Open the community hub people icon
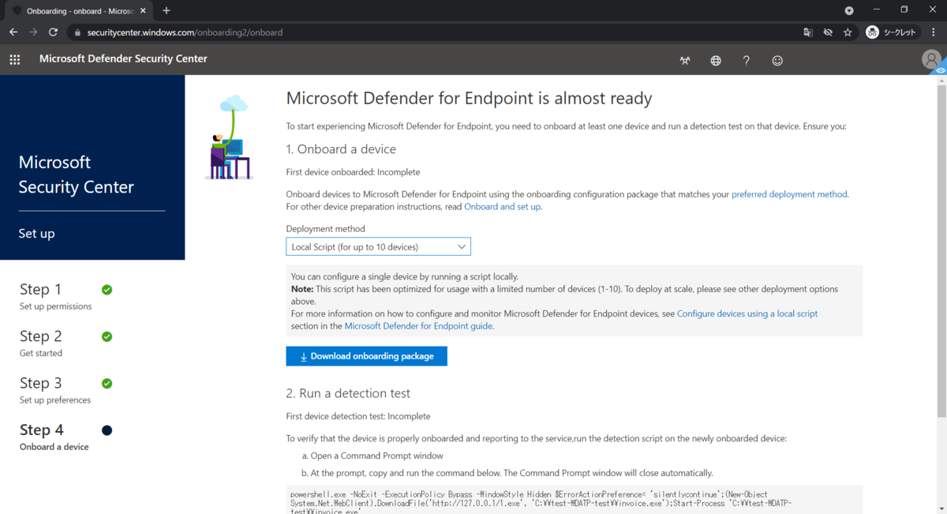947x514 pixels. tap(684, 60)
